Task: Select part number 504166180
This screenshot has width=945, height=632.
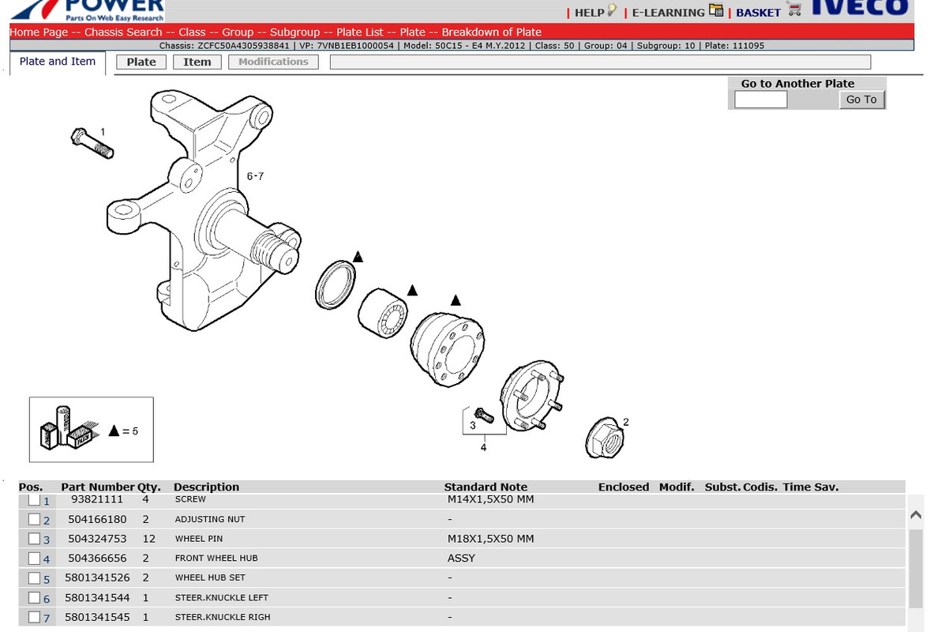Action: tap(97, 519)
